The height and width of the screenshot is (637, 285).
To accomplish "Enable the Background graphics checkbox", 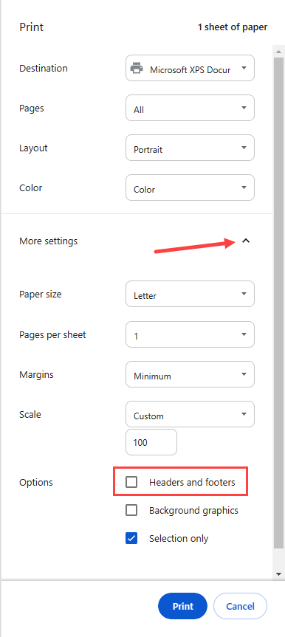I will [131, 510].
